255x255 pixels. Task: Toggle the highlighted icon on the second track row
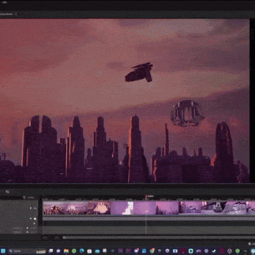click(x=35, y=219)
